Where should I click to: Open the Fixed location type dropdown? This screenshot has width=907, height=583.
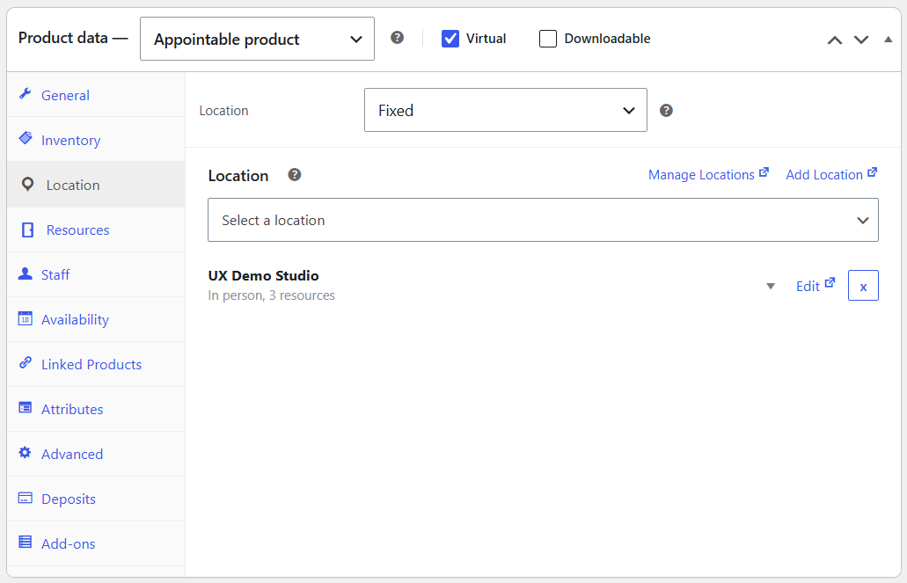tap(506, 110)
